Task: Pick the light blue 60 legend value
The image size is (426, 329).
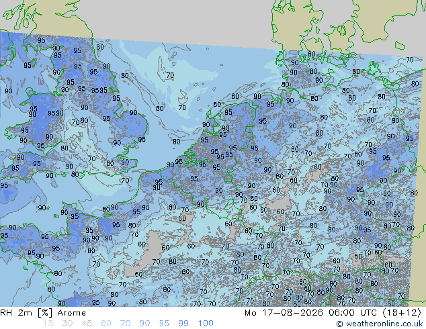Action: (x=106, y=324)
